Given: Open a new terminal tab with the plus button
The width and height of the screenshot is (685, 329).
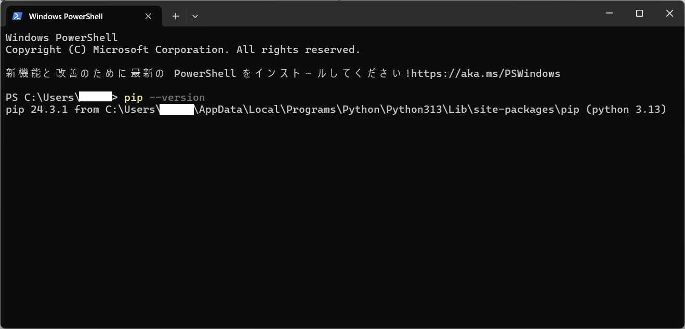Looking at the screenshot, I should (175, 16).
